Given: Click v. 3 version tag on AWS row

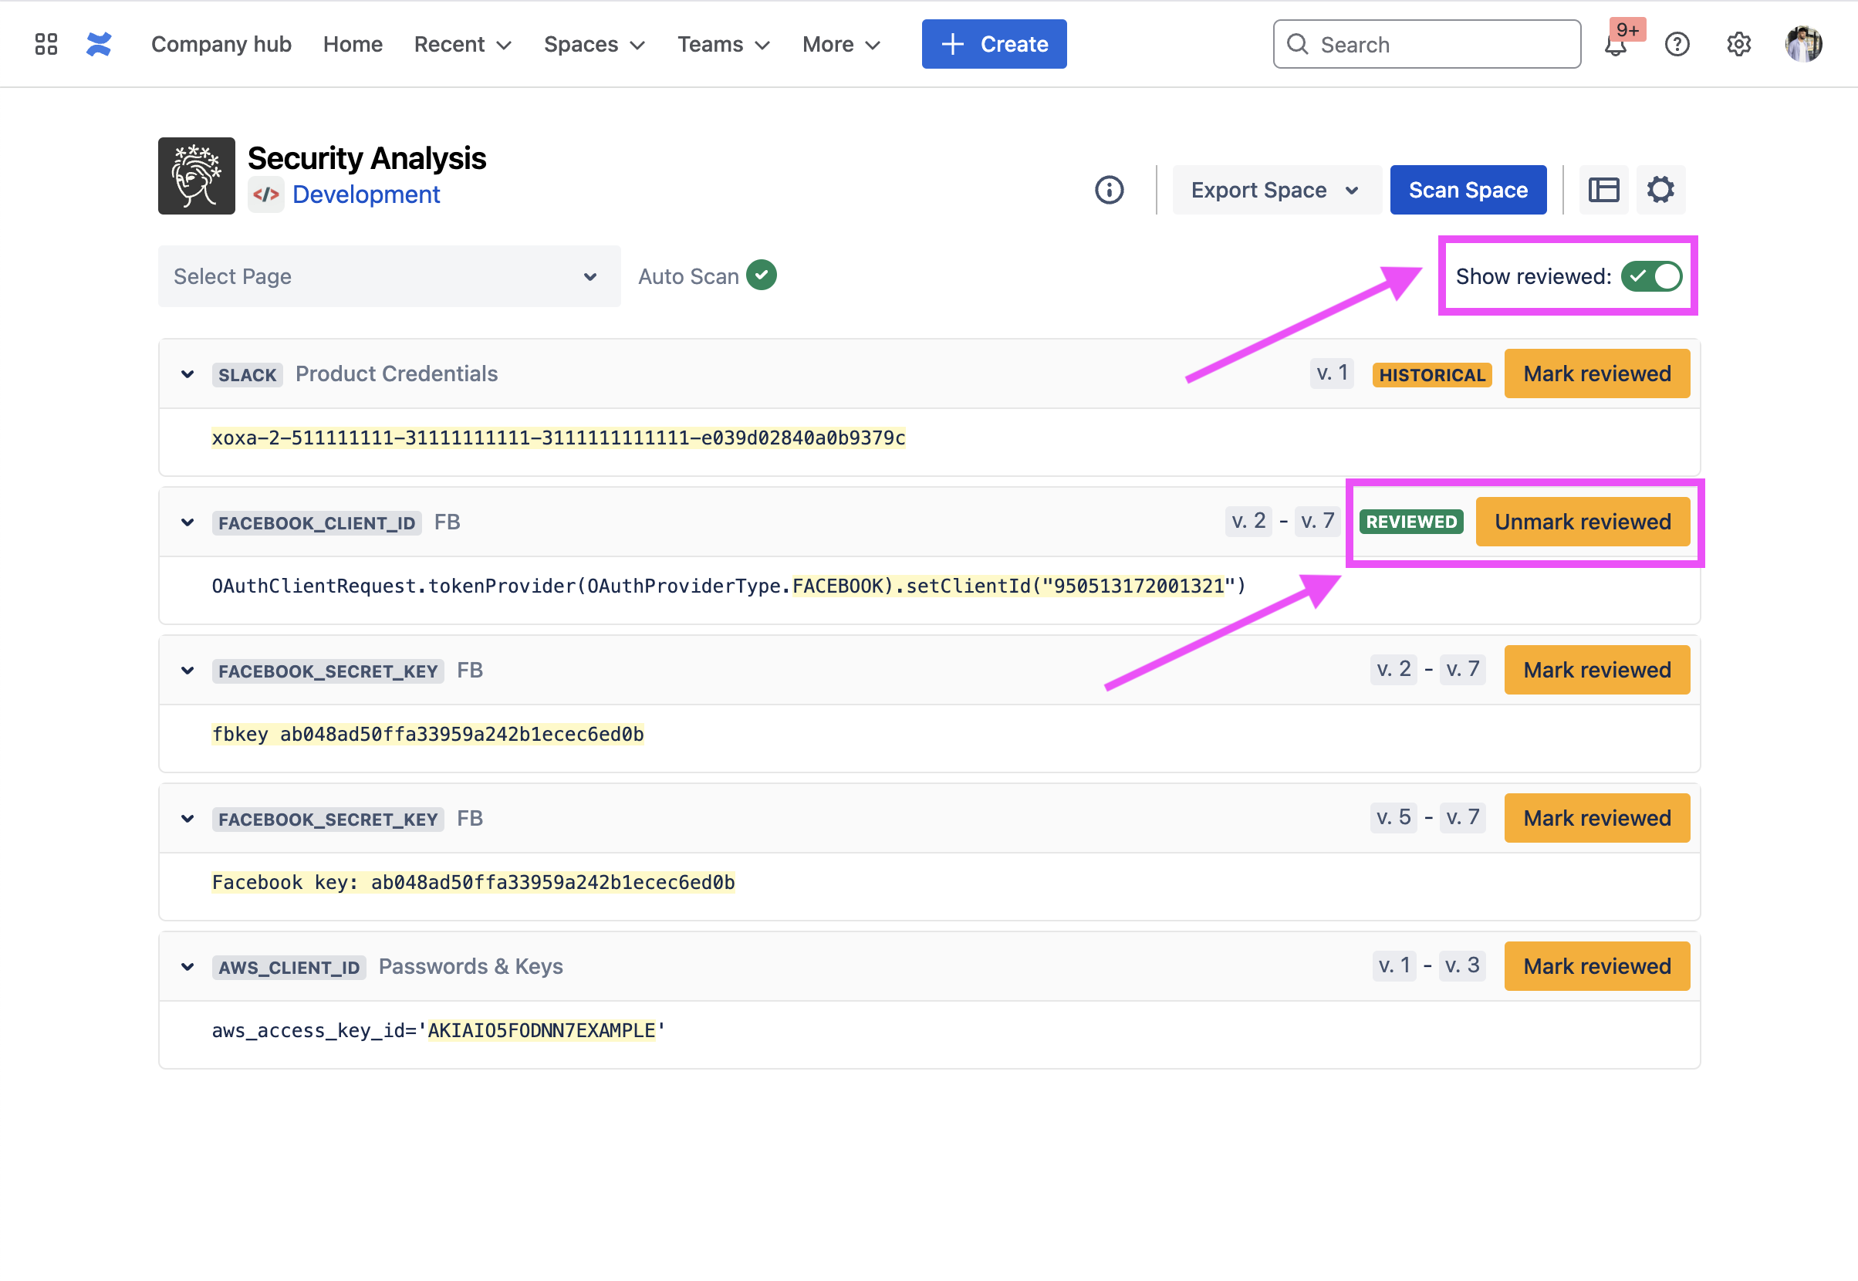Looking at the screenshot, I should click(1461, 965).
